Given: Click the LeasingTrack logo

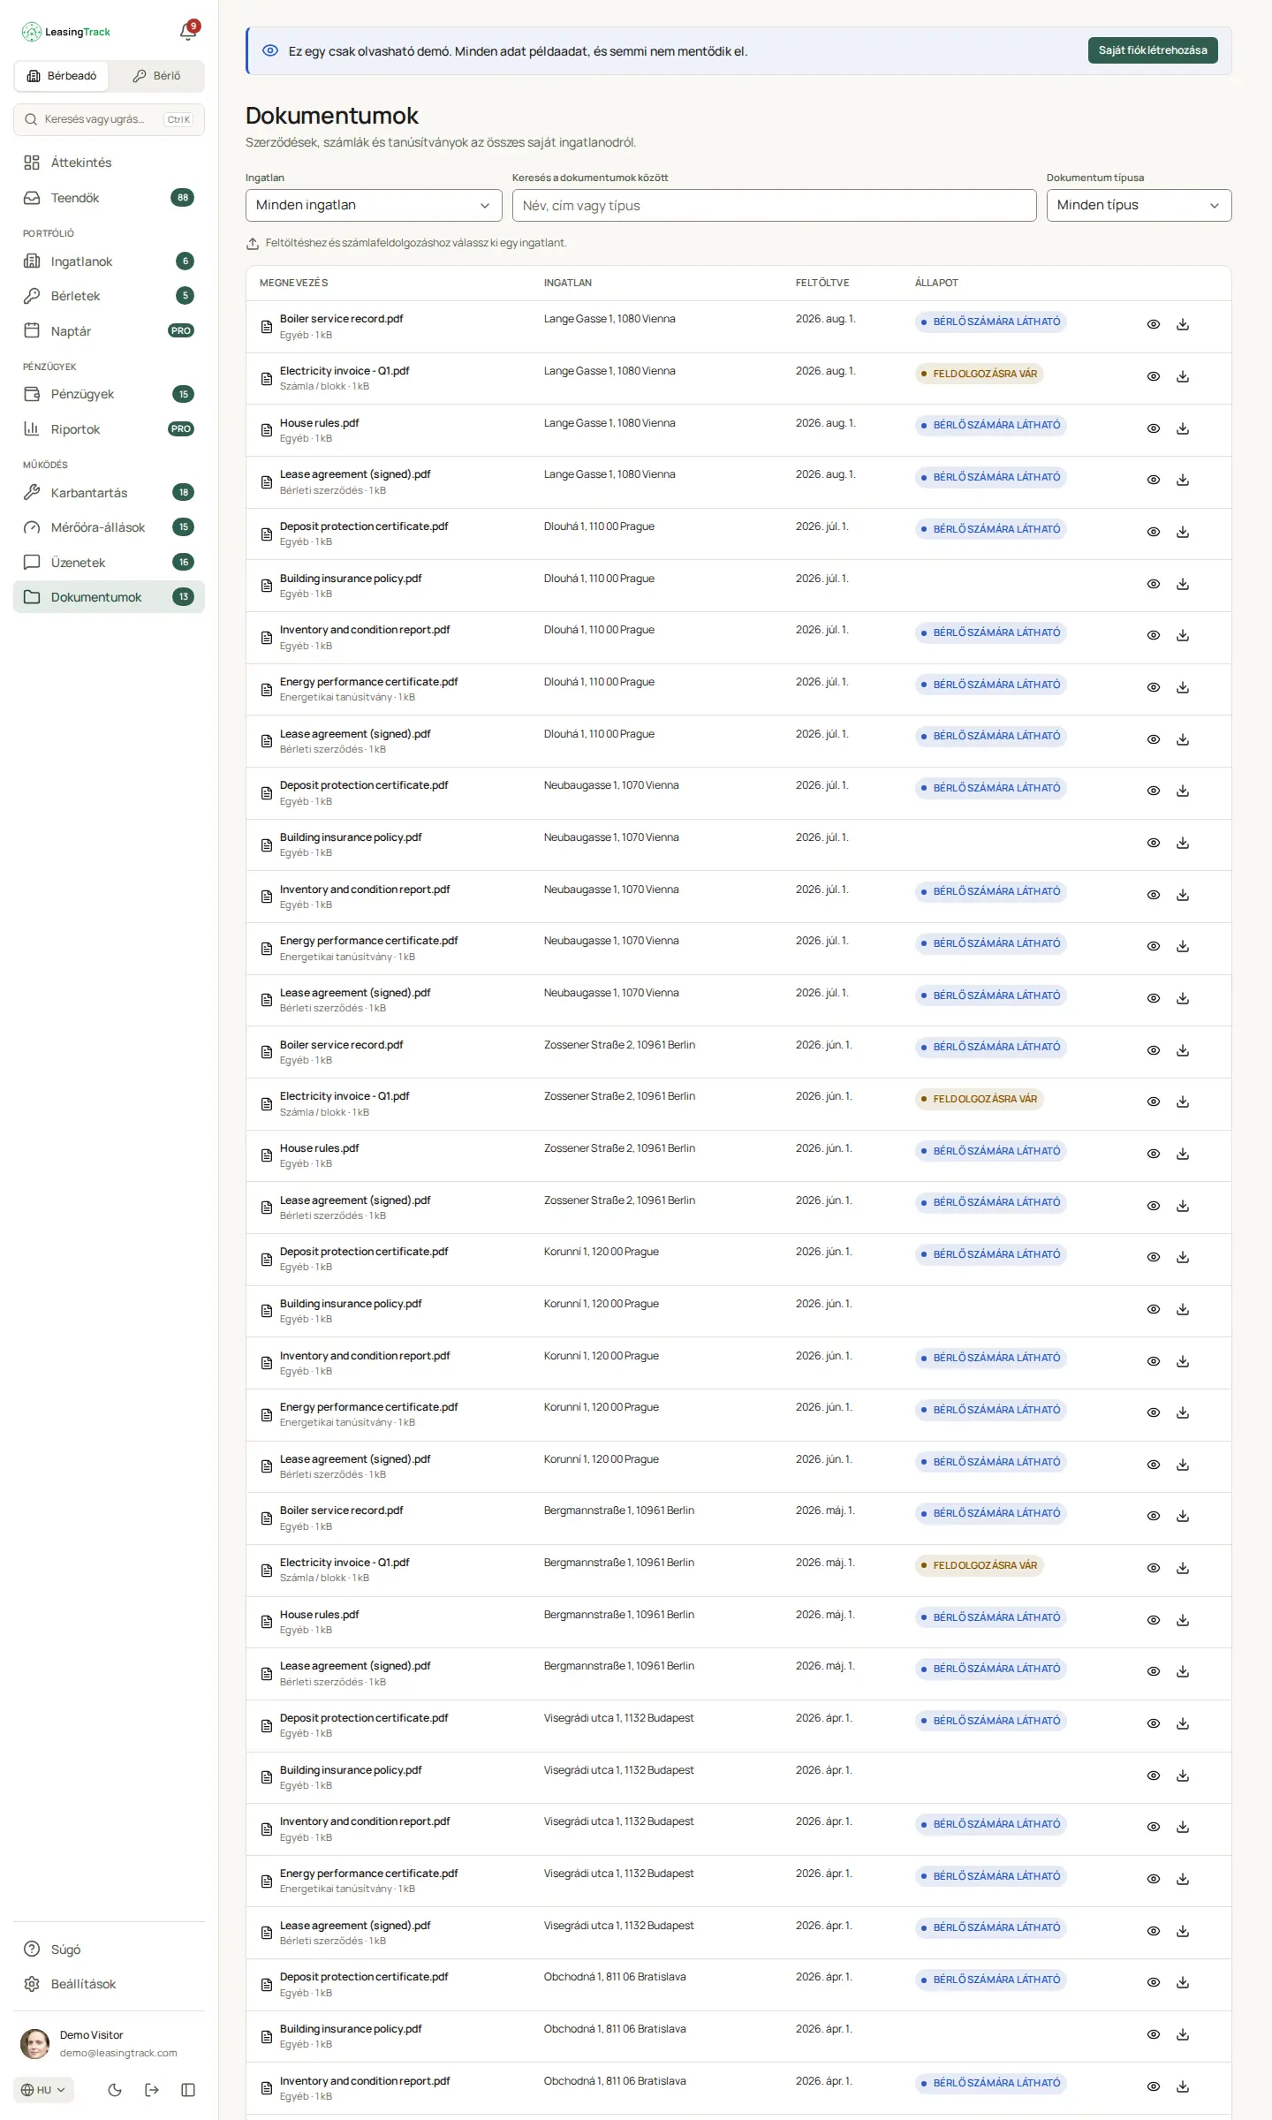Looking at the screenshot, I should [x=66, y=32].
